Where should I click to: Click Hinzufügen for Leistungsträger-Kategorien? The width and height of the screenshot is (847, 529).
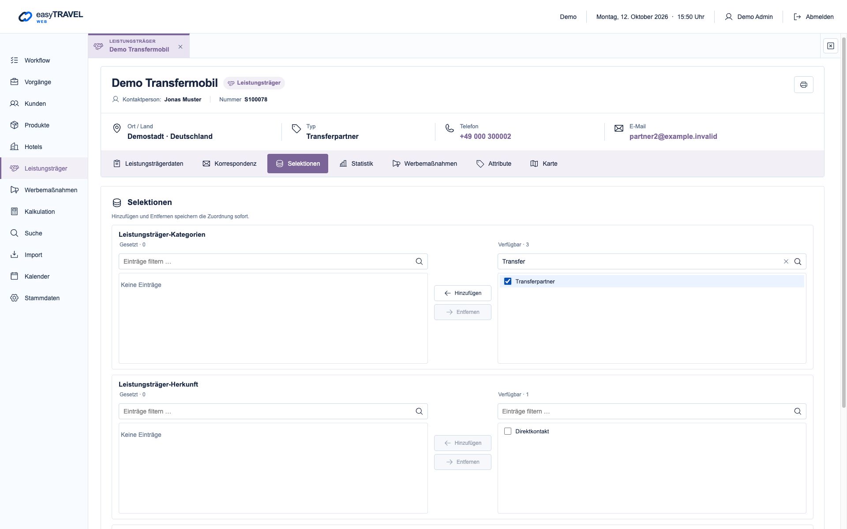tap(463, 293)
